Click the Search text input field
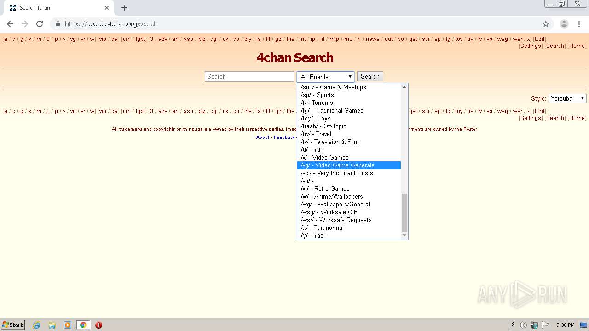This screenshot has height=331, width=589. (x=249, y=77)
